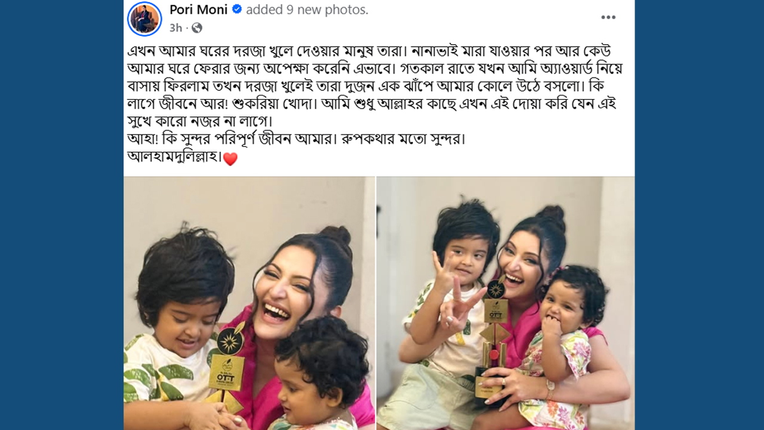Open Pori Moni's profile picture avatar
764x430 pixels.
pos(144,19)
